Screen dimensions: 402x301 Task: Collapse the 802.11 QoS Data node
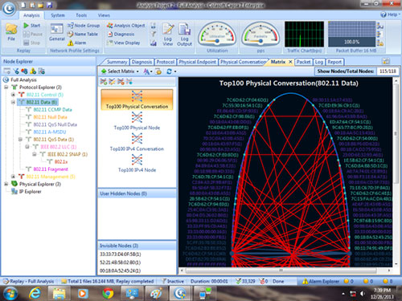click(x=20, y=140)
